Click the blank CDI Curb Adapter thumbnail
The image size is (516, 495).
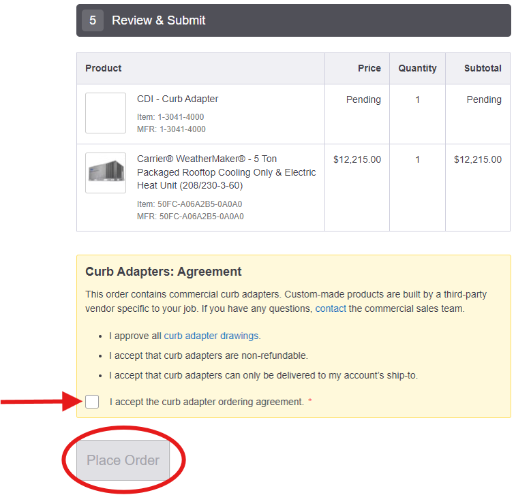click(106, 113)
